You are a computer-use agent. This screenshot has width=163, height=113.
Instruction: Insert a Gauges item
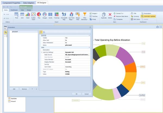[45, 15]
